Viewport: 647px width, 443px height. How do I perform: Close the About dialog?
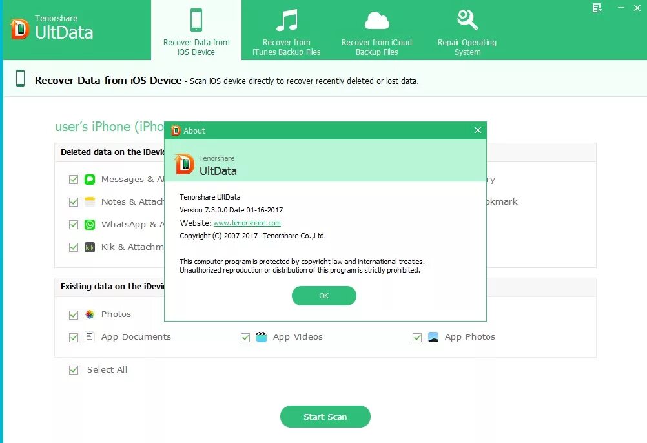(478, 130)
